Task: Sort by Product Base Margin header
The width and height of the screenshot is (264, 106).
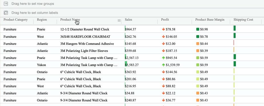Action: pos(210,20)
